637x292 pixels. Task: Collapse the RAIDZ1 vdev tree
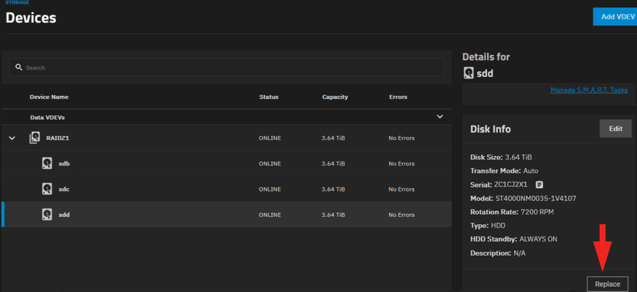point(12,138)
